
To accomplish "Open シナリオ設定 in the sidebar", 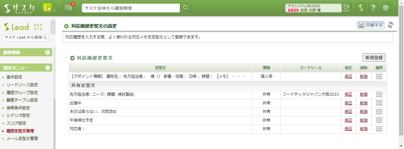I will (x=18, y=115).
